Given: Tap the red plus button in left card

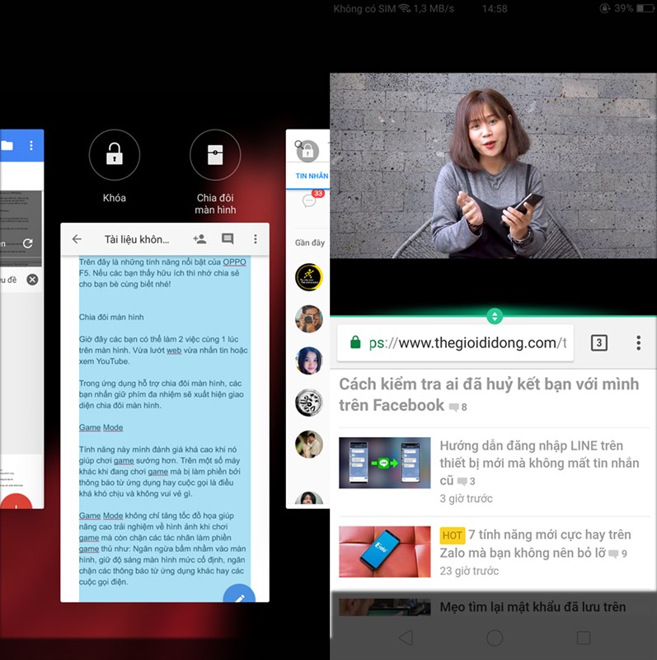Looking at the screenshot, I should click(16, 502).
